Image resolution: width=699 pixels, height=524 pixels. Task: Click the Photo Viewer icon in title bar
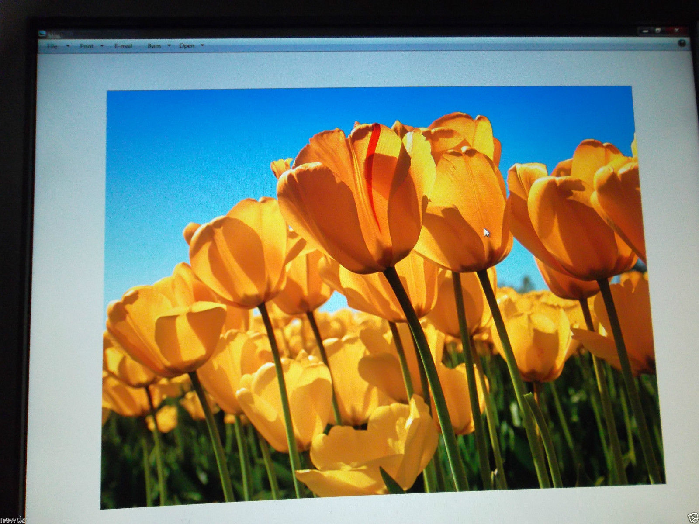tap(42, 34)
